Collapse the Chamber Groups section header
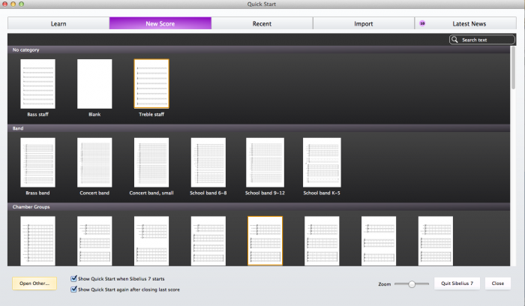 pos(259,207)
